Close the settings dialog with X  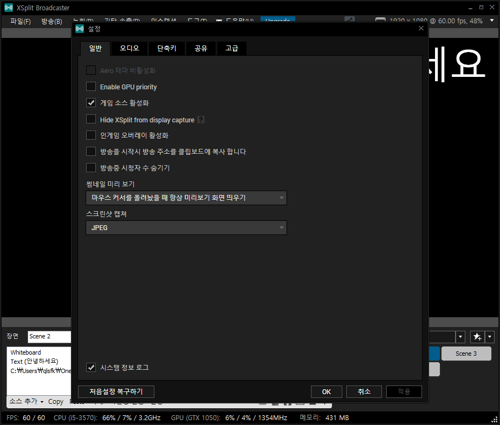[421, 28]
